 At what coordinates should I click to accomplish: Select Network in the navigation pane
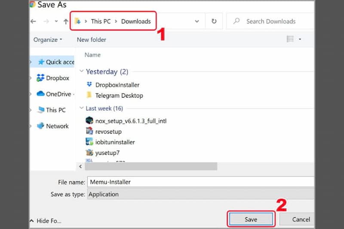click(x=57, y=126)
